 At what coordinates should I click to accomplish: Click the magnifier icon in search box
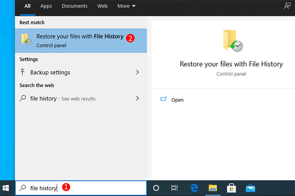pyautogui.click(x=23, y=188)
